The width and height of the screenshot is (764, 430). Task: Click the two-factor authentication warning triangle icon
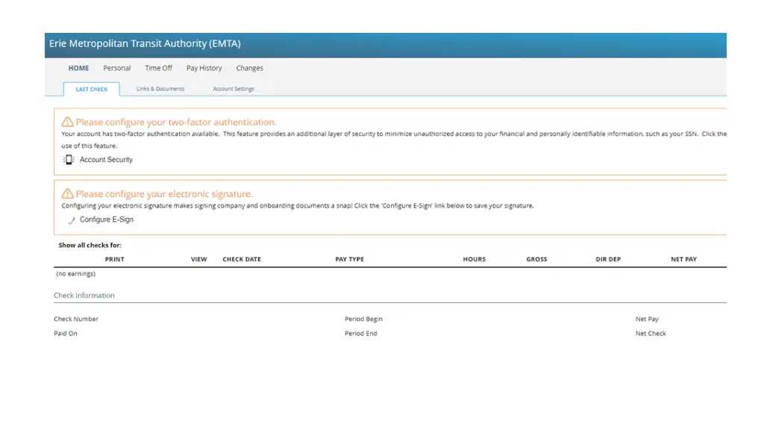[67, 122]
